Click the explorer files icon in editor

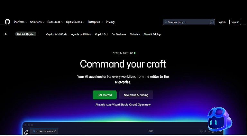26,132
